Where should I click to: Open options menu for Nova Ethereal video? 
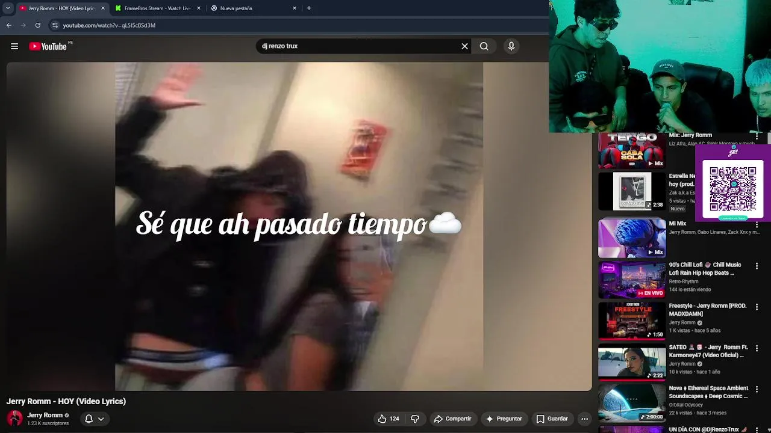tap(757, 389)
